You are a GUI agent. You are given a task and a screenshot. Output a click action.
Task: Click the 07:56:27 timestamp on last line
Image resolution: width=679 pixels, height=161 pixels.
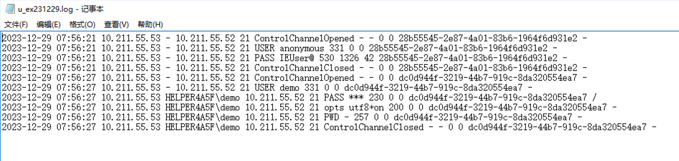[76, 127]
